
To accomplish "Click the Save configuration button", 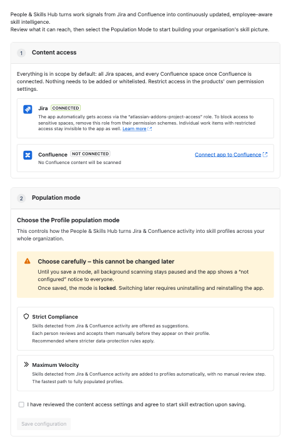I will point(44,424).
